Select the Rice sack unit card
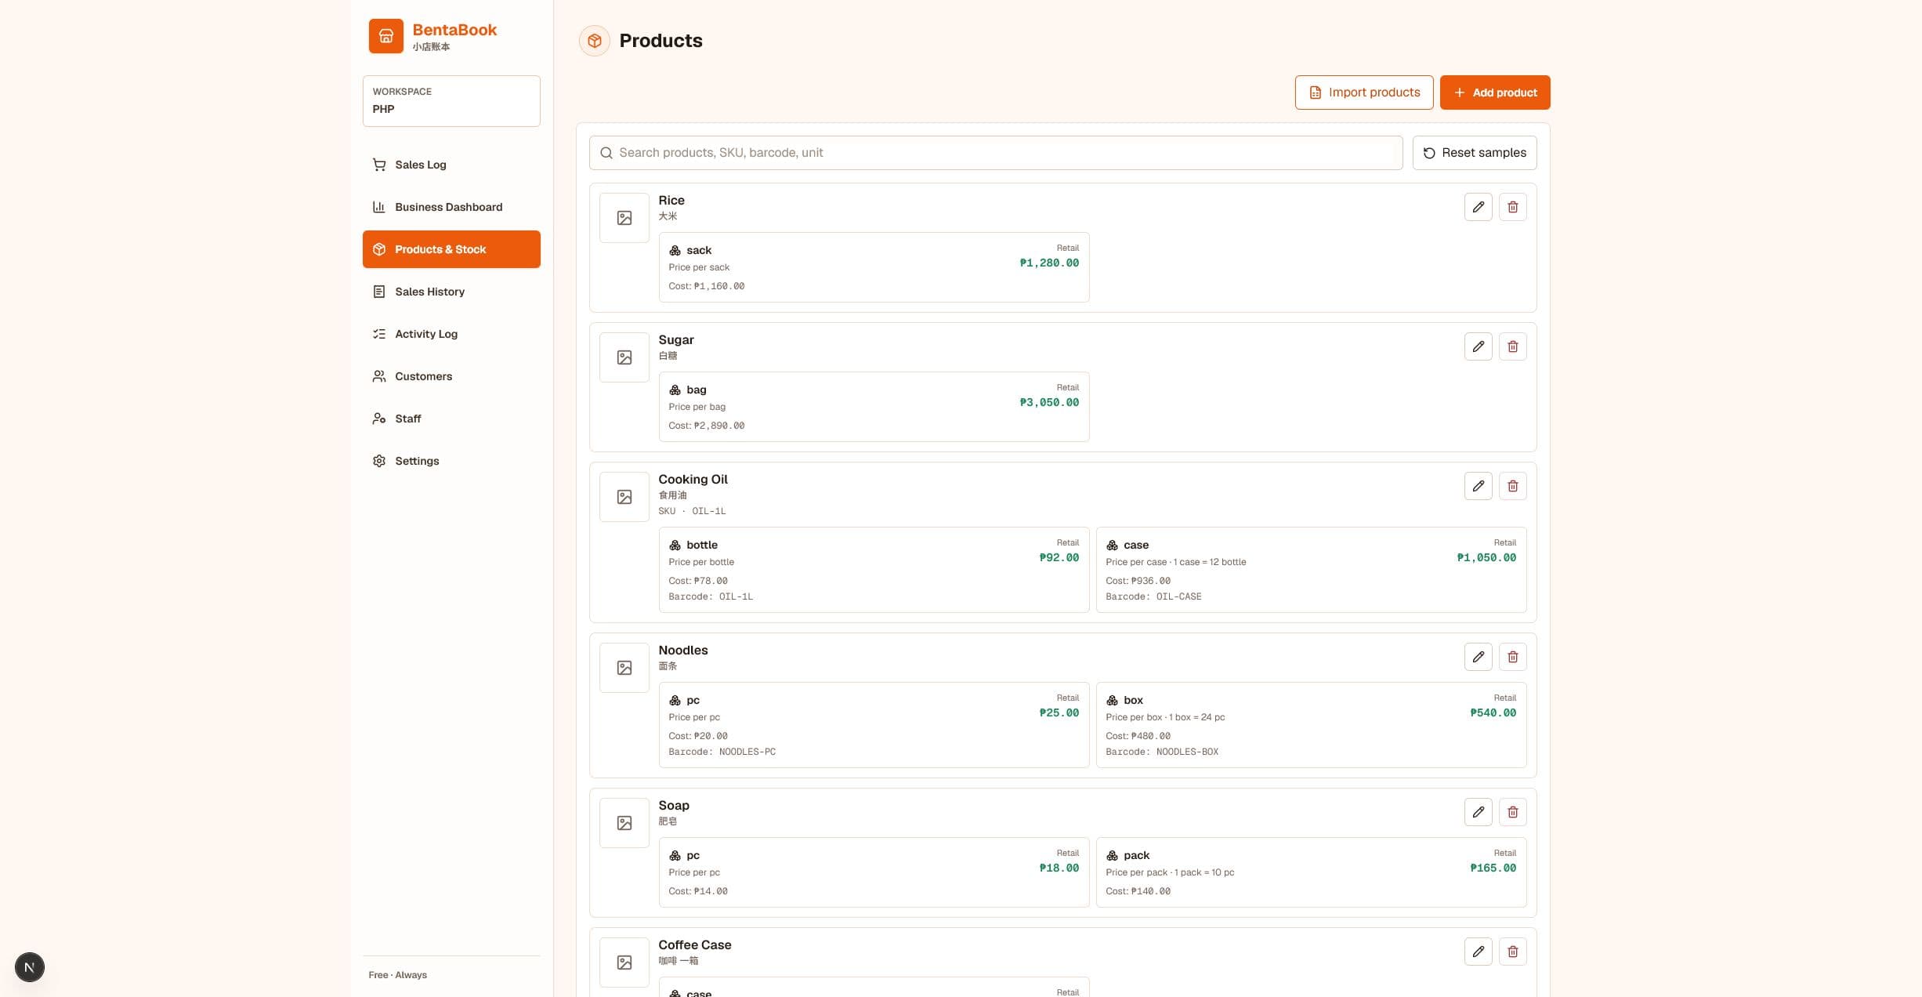The height and width of the screenshot is (997, 1922). 874,267
